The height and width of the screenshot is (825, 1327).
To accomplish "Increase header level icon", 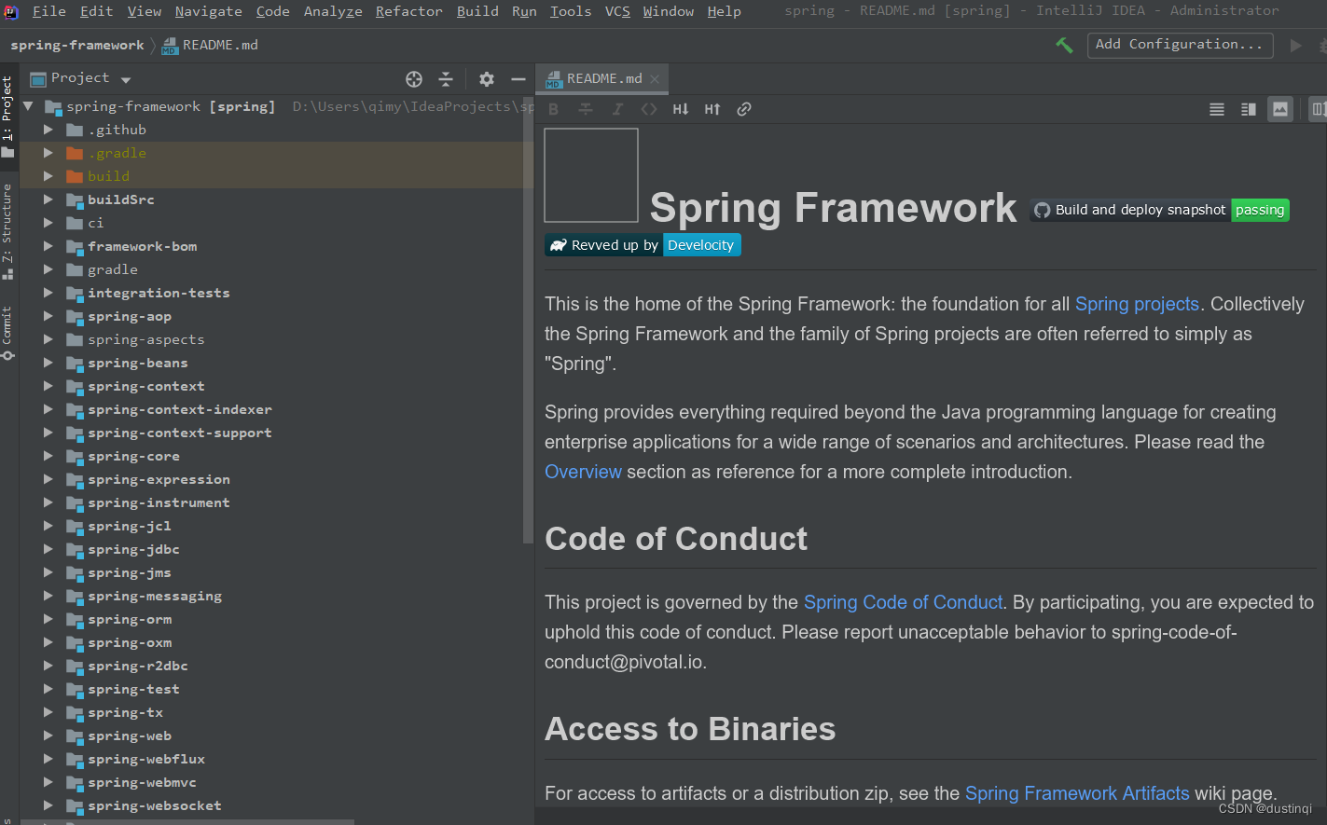I will tap(712, 109).
